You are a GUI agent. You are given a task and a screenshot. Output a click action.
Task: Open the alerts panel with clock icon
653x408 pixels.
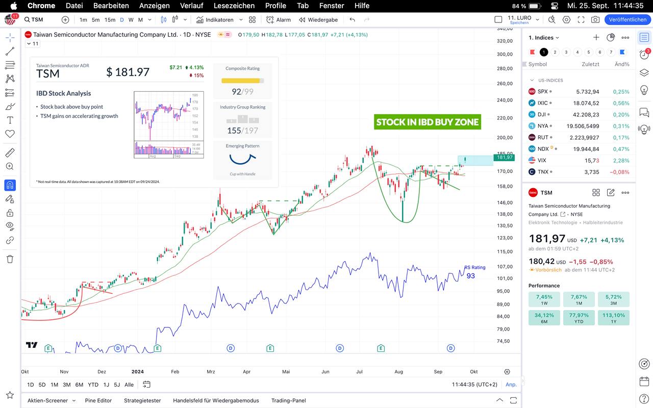tap(644, 55)
